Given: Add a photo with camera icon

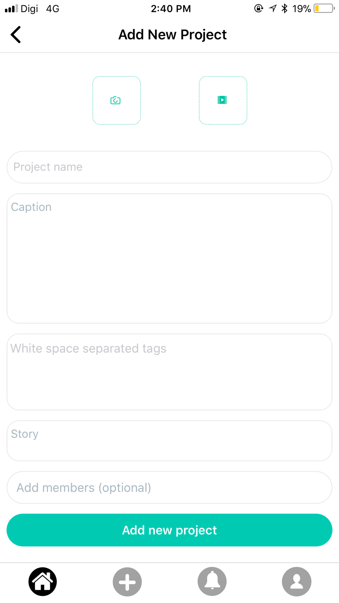Looking at the screenshot, I should 117,100.
